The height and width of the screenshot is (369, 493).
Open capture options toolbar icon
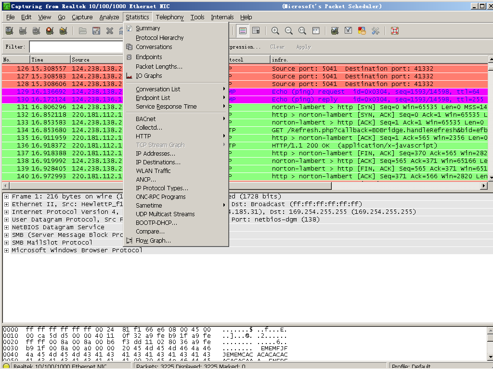[x=23, y=31]
